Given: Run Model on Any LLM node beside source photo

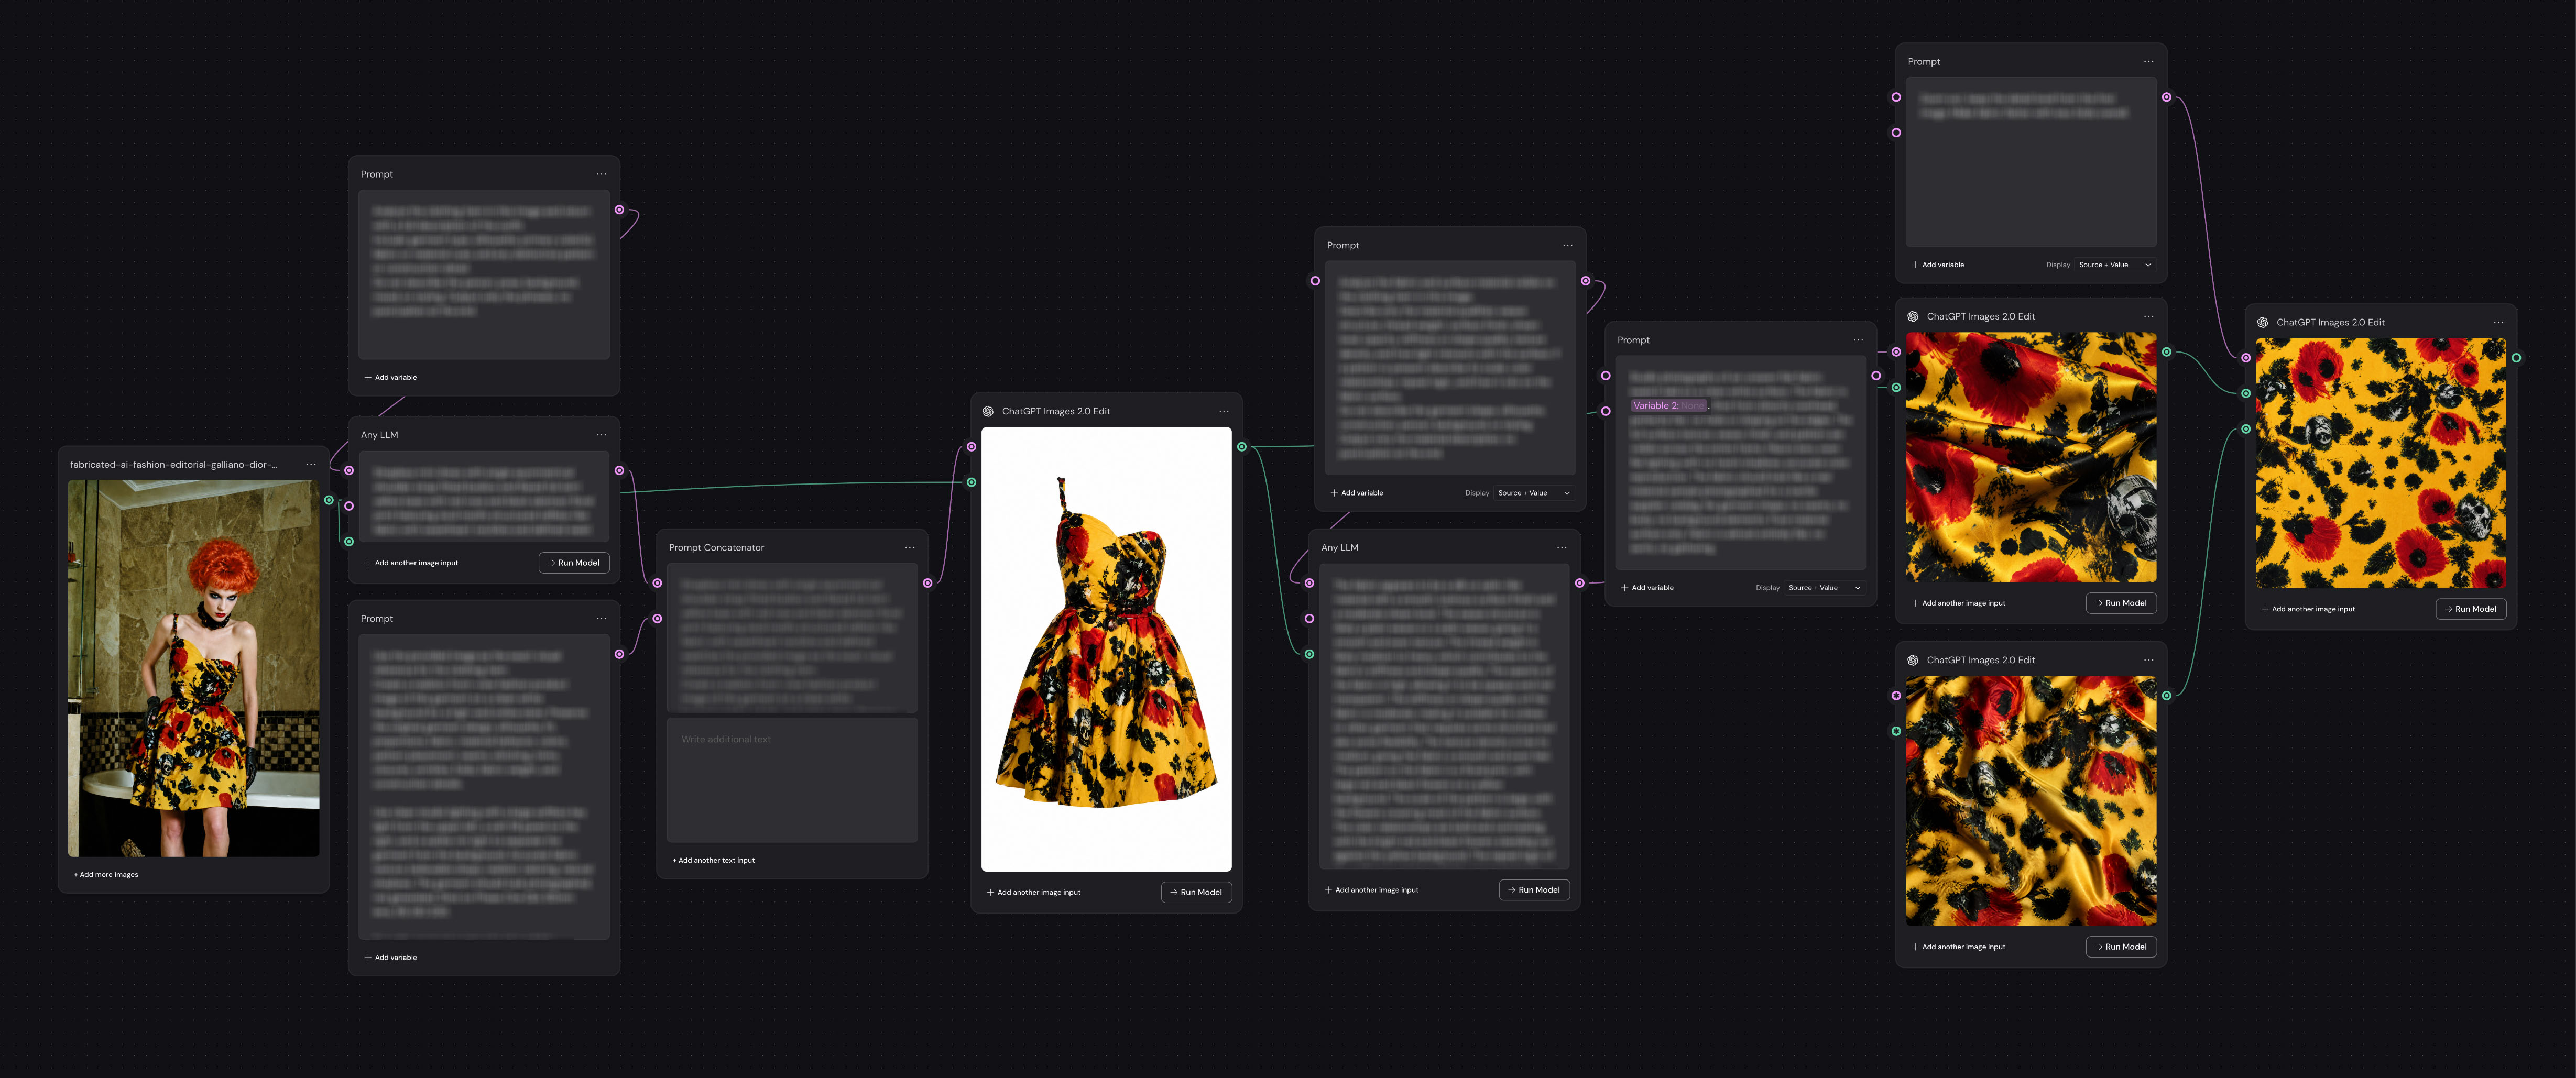Looking at the screenshot, I should click(x=574, y=563).
